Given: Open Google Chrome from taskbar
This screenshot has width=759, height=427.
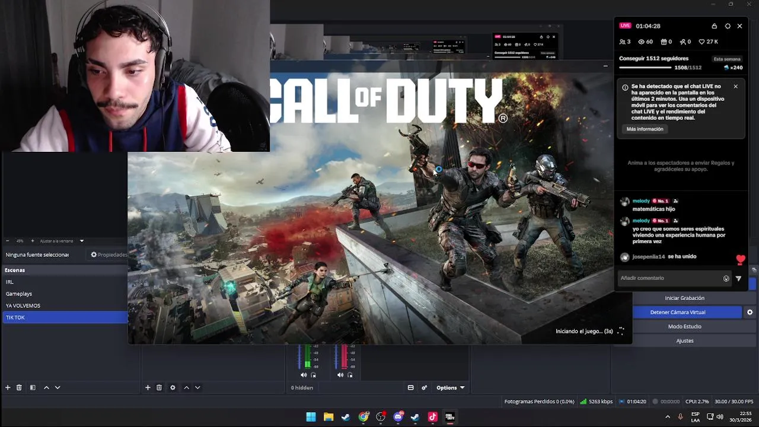Looking at the screenshot, I should (x=363, y=417).
